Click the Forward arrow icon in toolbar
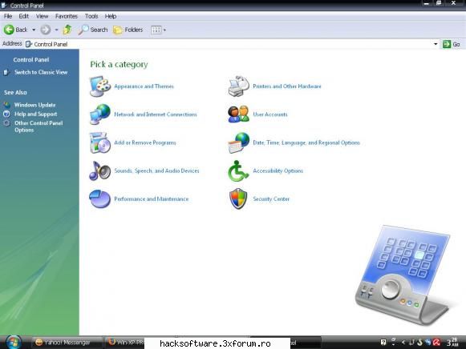Viewport: 466px width, 349px height. click(46, 30)
